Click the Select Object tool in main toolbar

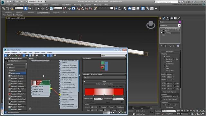pyautogui.click(x=26, y=9)
